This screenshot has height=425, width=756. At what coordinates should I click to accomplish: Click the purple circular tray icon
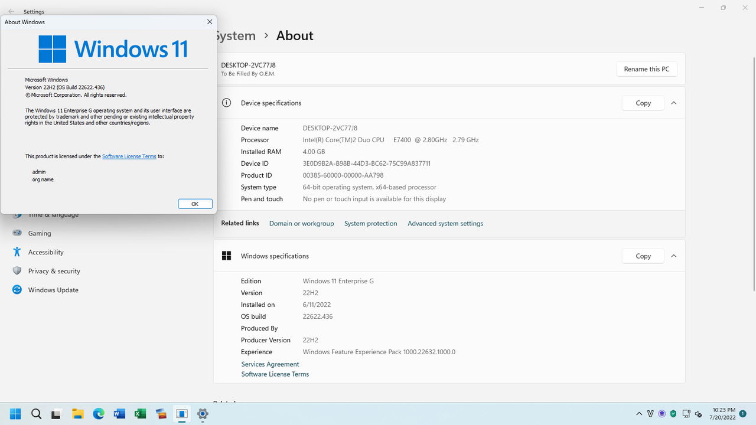[662, 414]
